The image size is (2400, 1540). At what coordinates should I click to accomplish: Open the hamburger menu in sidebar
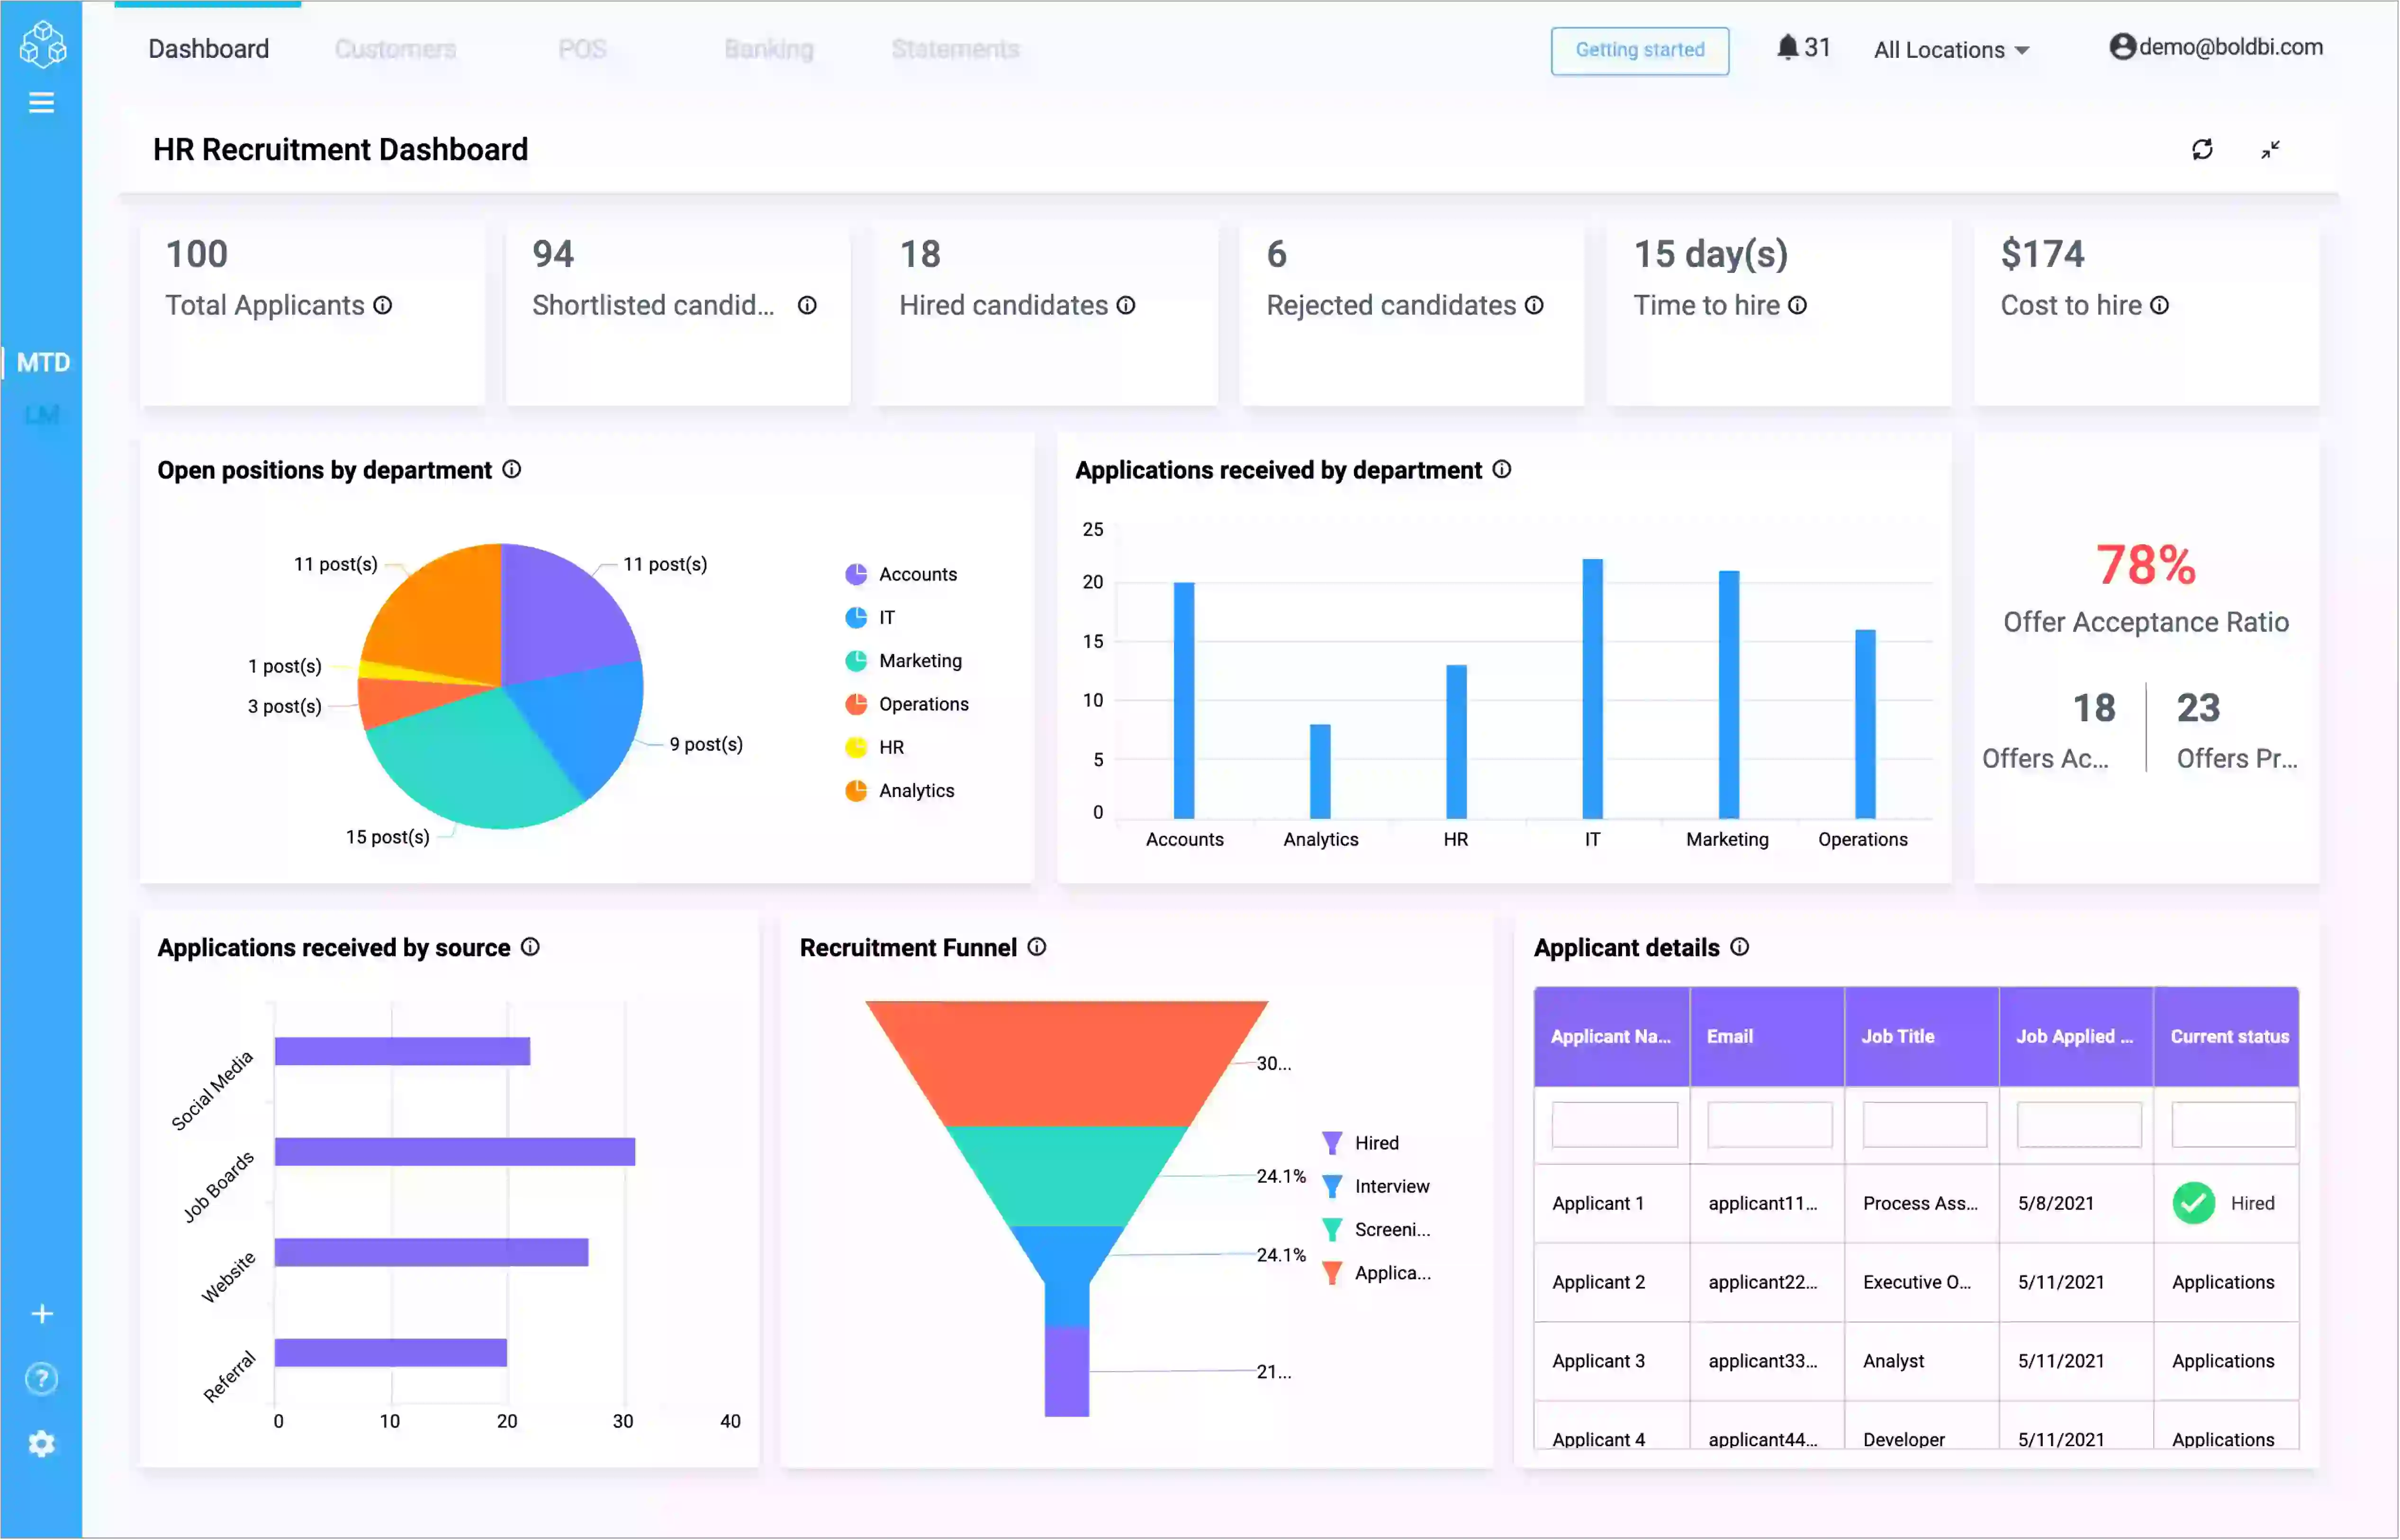(41, 103)
